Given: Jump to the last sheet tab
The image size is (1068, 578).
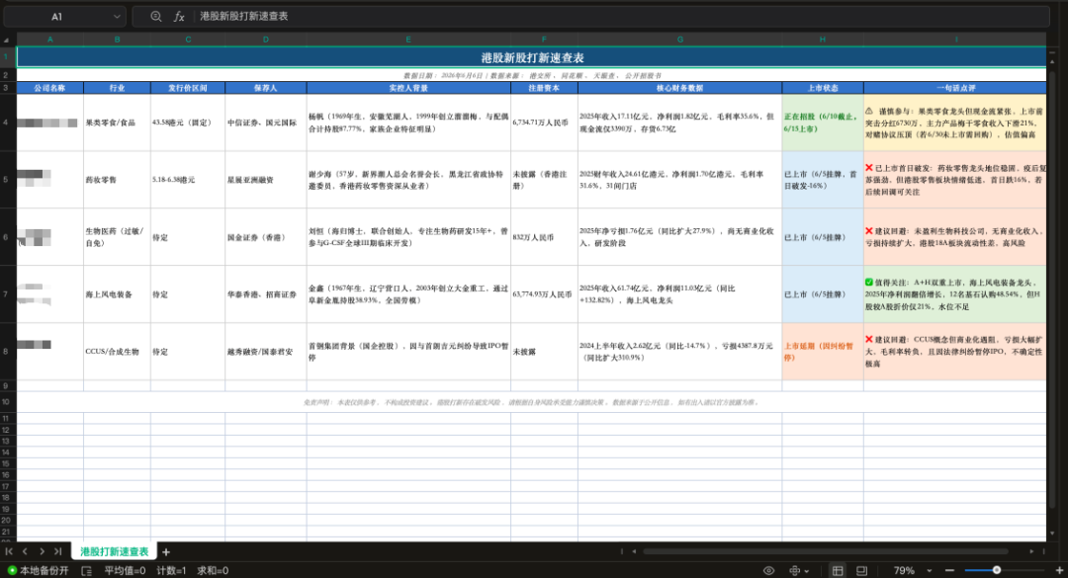Looking at the screenshot, I should (x=58, y=551).
